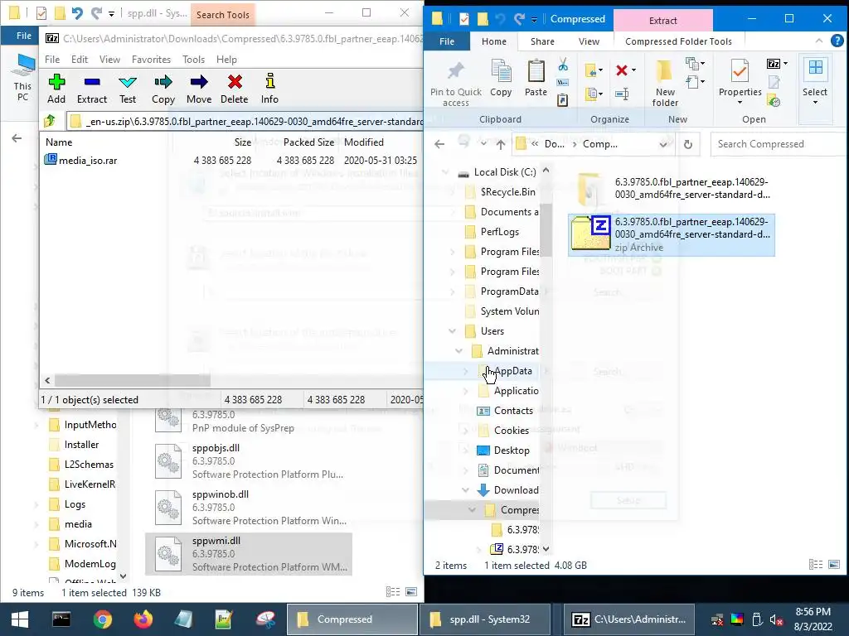
Task: Switch System32 window to large icons view
Action: [411, 592]
